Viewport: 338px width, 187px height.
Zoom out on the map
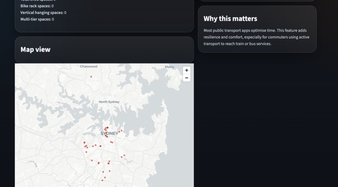click(187, 78)
